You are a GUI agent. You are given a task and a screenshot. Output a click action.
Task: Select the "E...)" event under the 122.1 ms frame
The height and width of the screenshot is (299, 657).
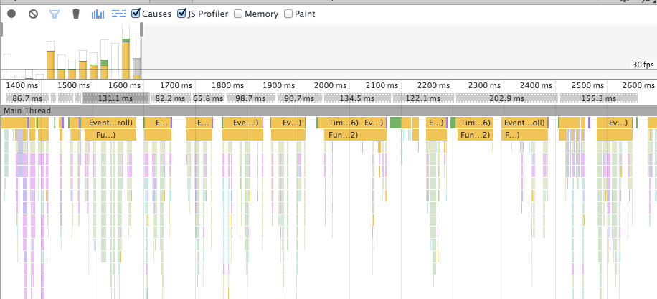436,123
